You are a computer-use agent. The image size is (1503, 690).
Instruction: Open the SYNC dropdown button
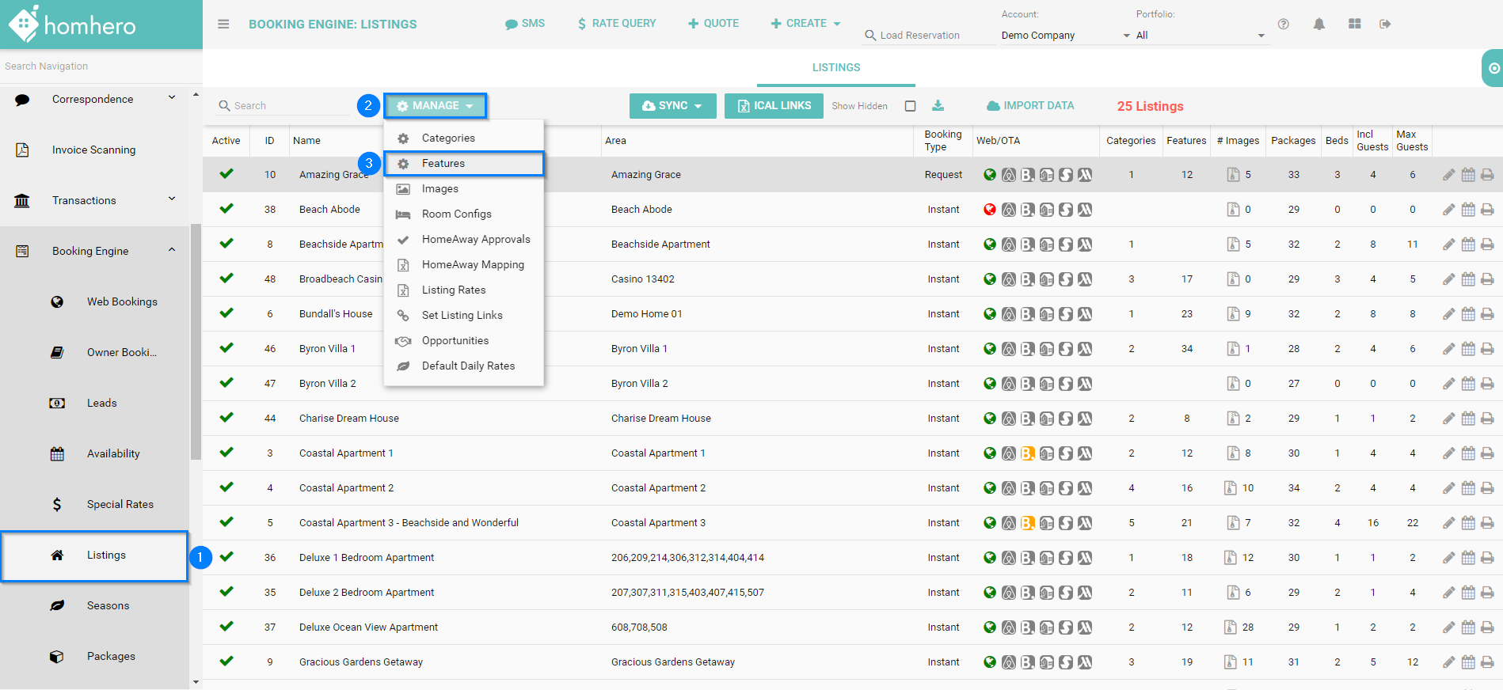pyautogui.click(x=672, y=106)
